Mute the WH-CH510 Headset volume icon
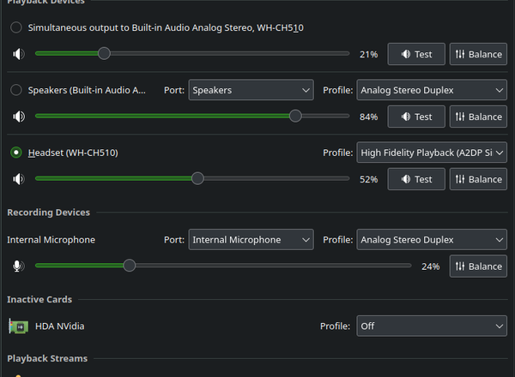Image resolution: width=515 pixels, height=377 pixels. coord(18,179)
